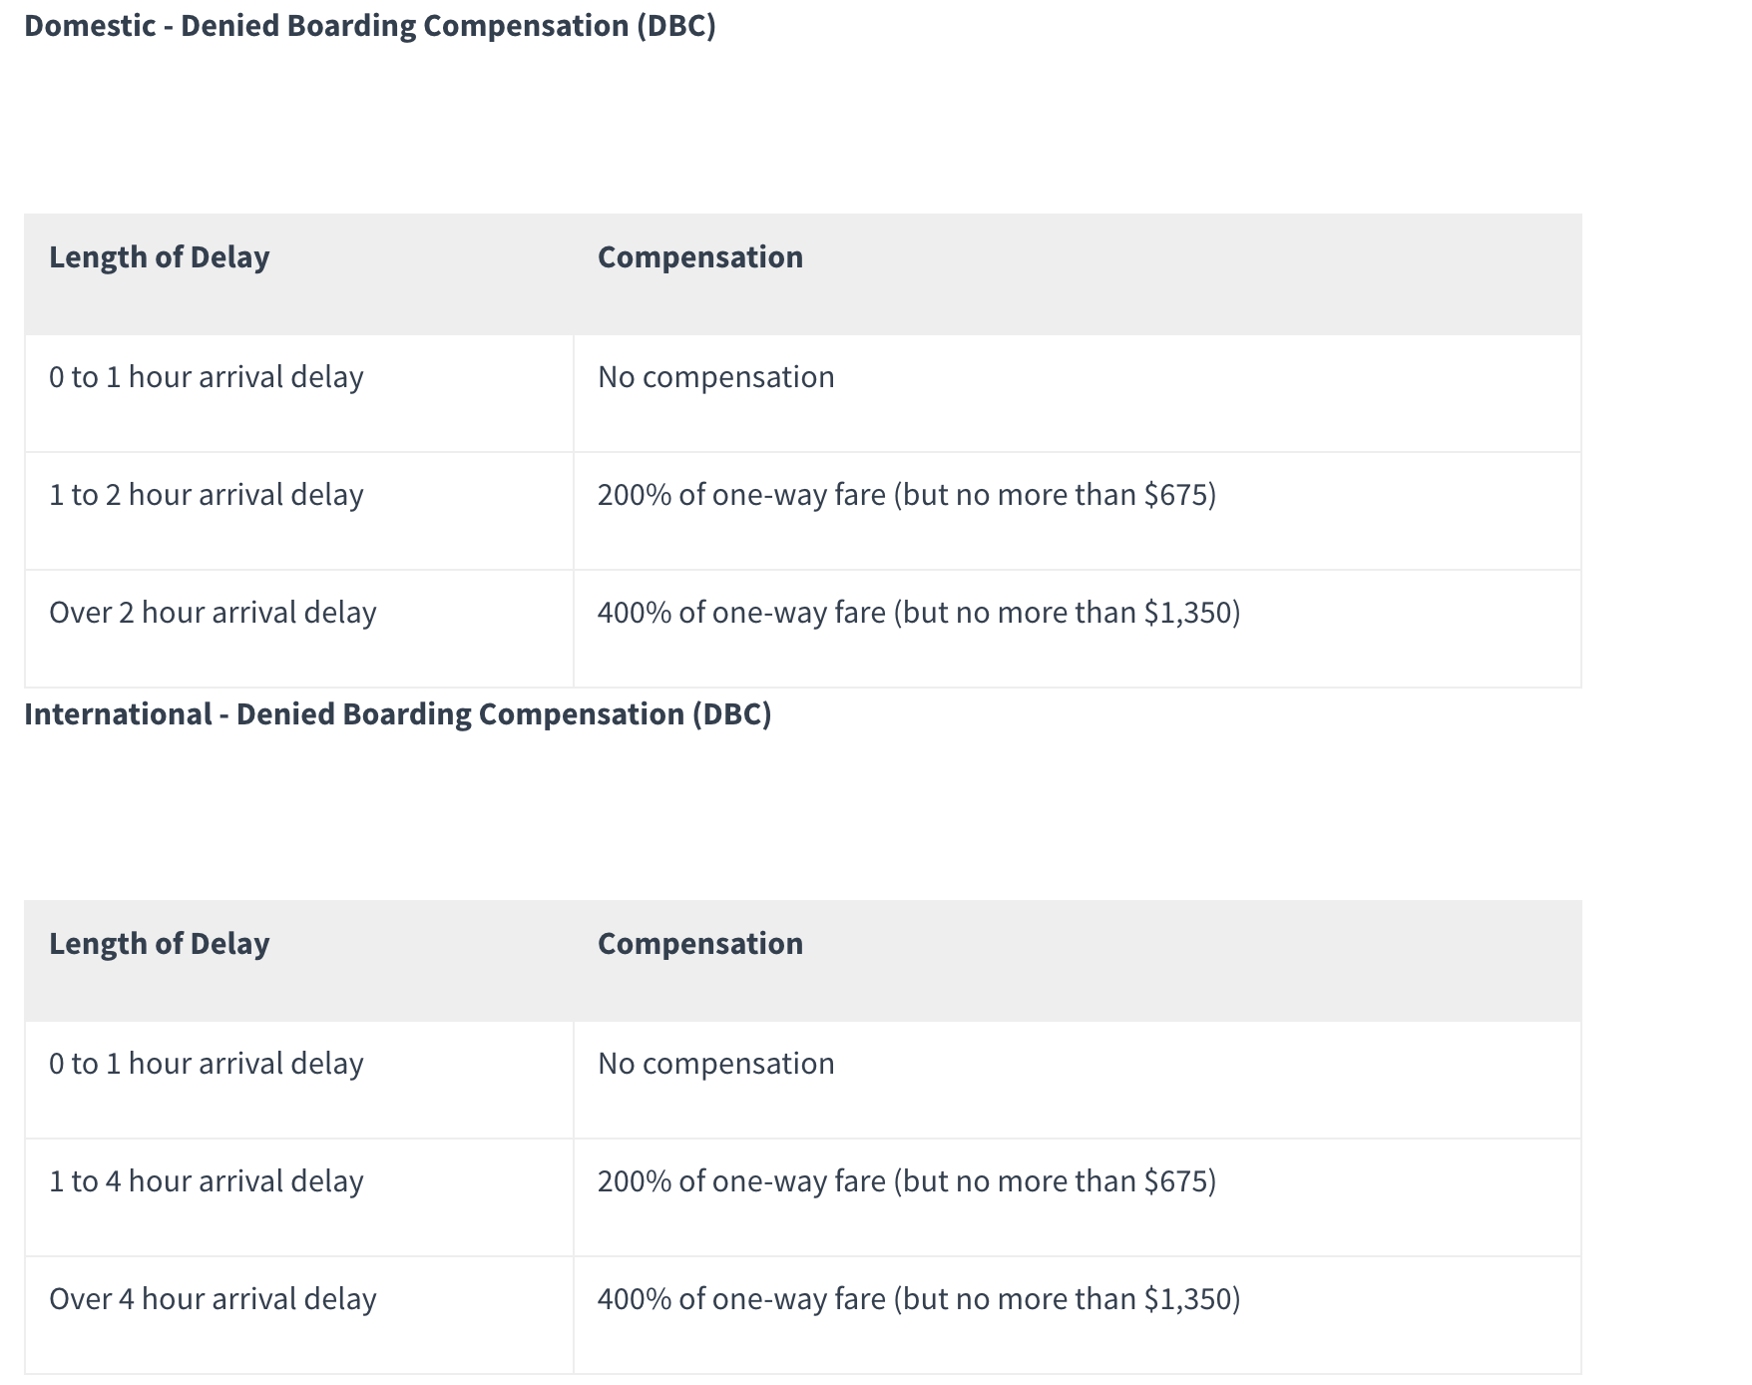Click International 400% of one-way fare cell
Image resolution: width=1752 pixels, height=1385 pixels.
pos(918,1299)
